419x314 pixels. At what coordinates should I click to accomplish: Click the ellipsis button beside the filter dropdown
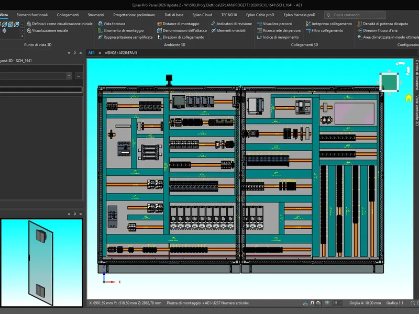click(x=79, y=76)
